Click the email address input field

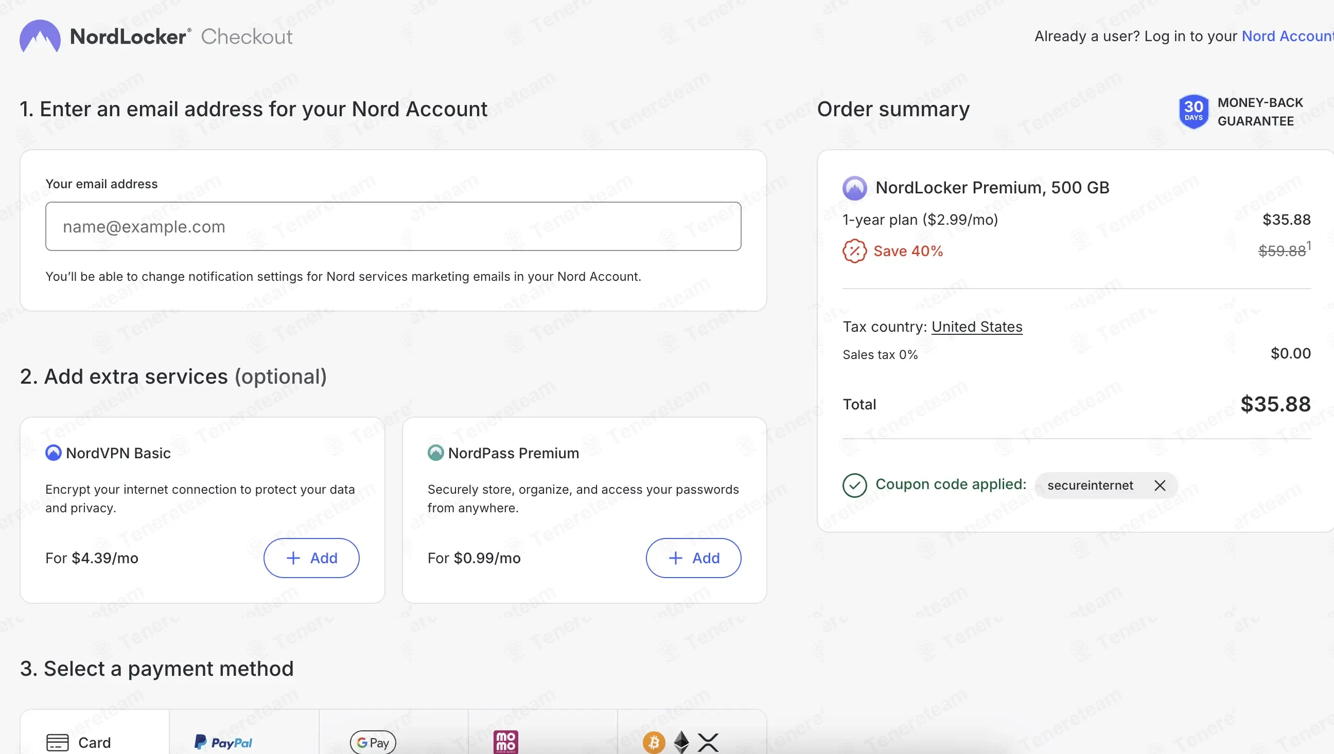pyautogui.click(x=393, y=226)
